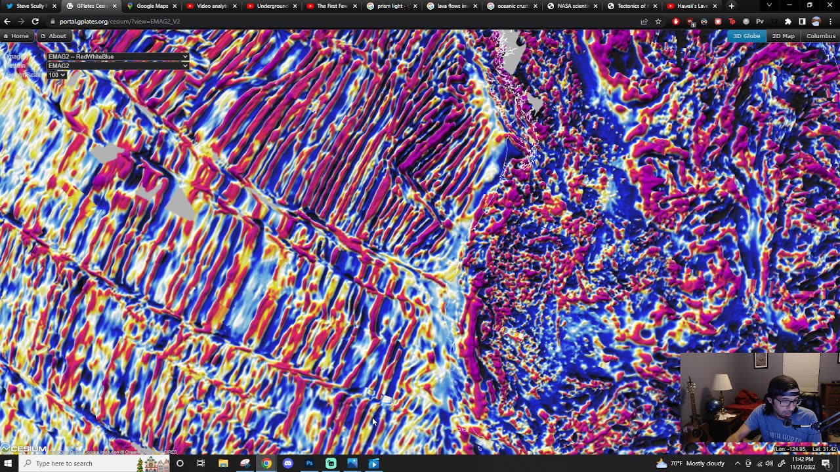Open the Windows notification center
Screen dimensions: 840x472
pos(826,463)
